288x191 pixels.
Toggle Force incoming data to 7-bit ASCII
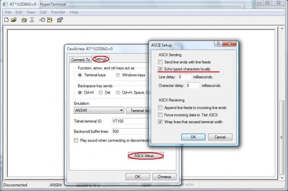pos(160,115)
